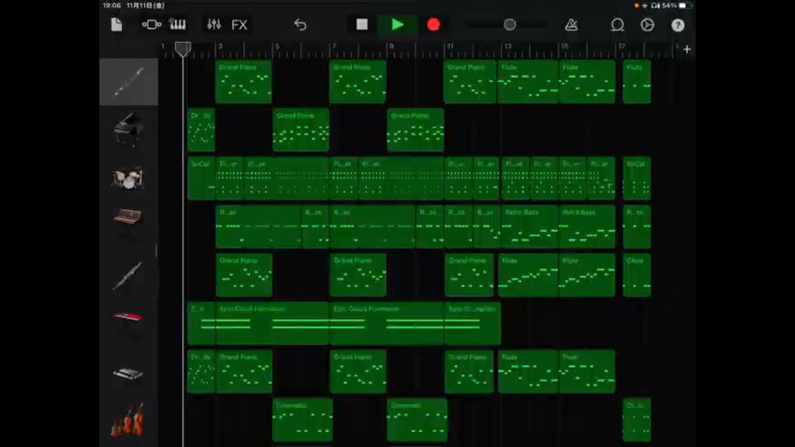
Task: Click the master volume slider knob
Action: [x=509, y=24]
